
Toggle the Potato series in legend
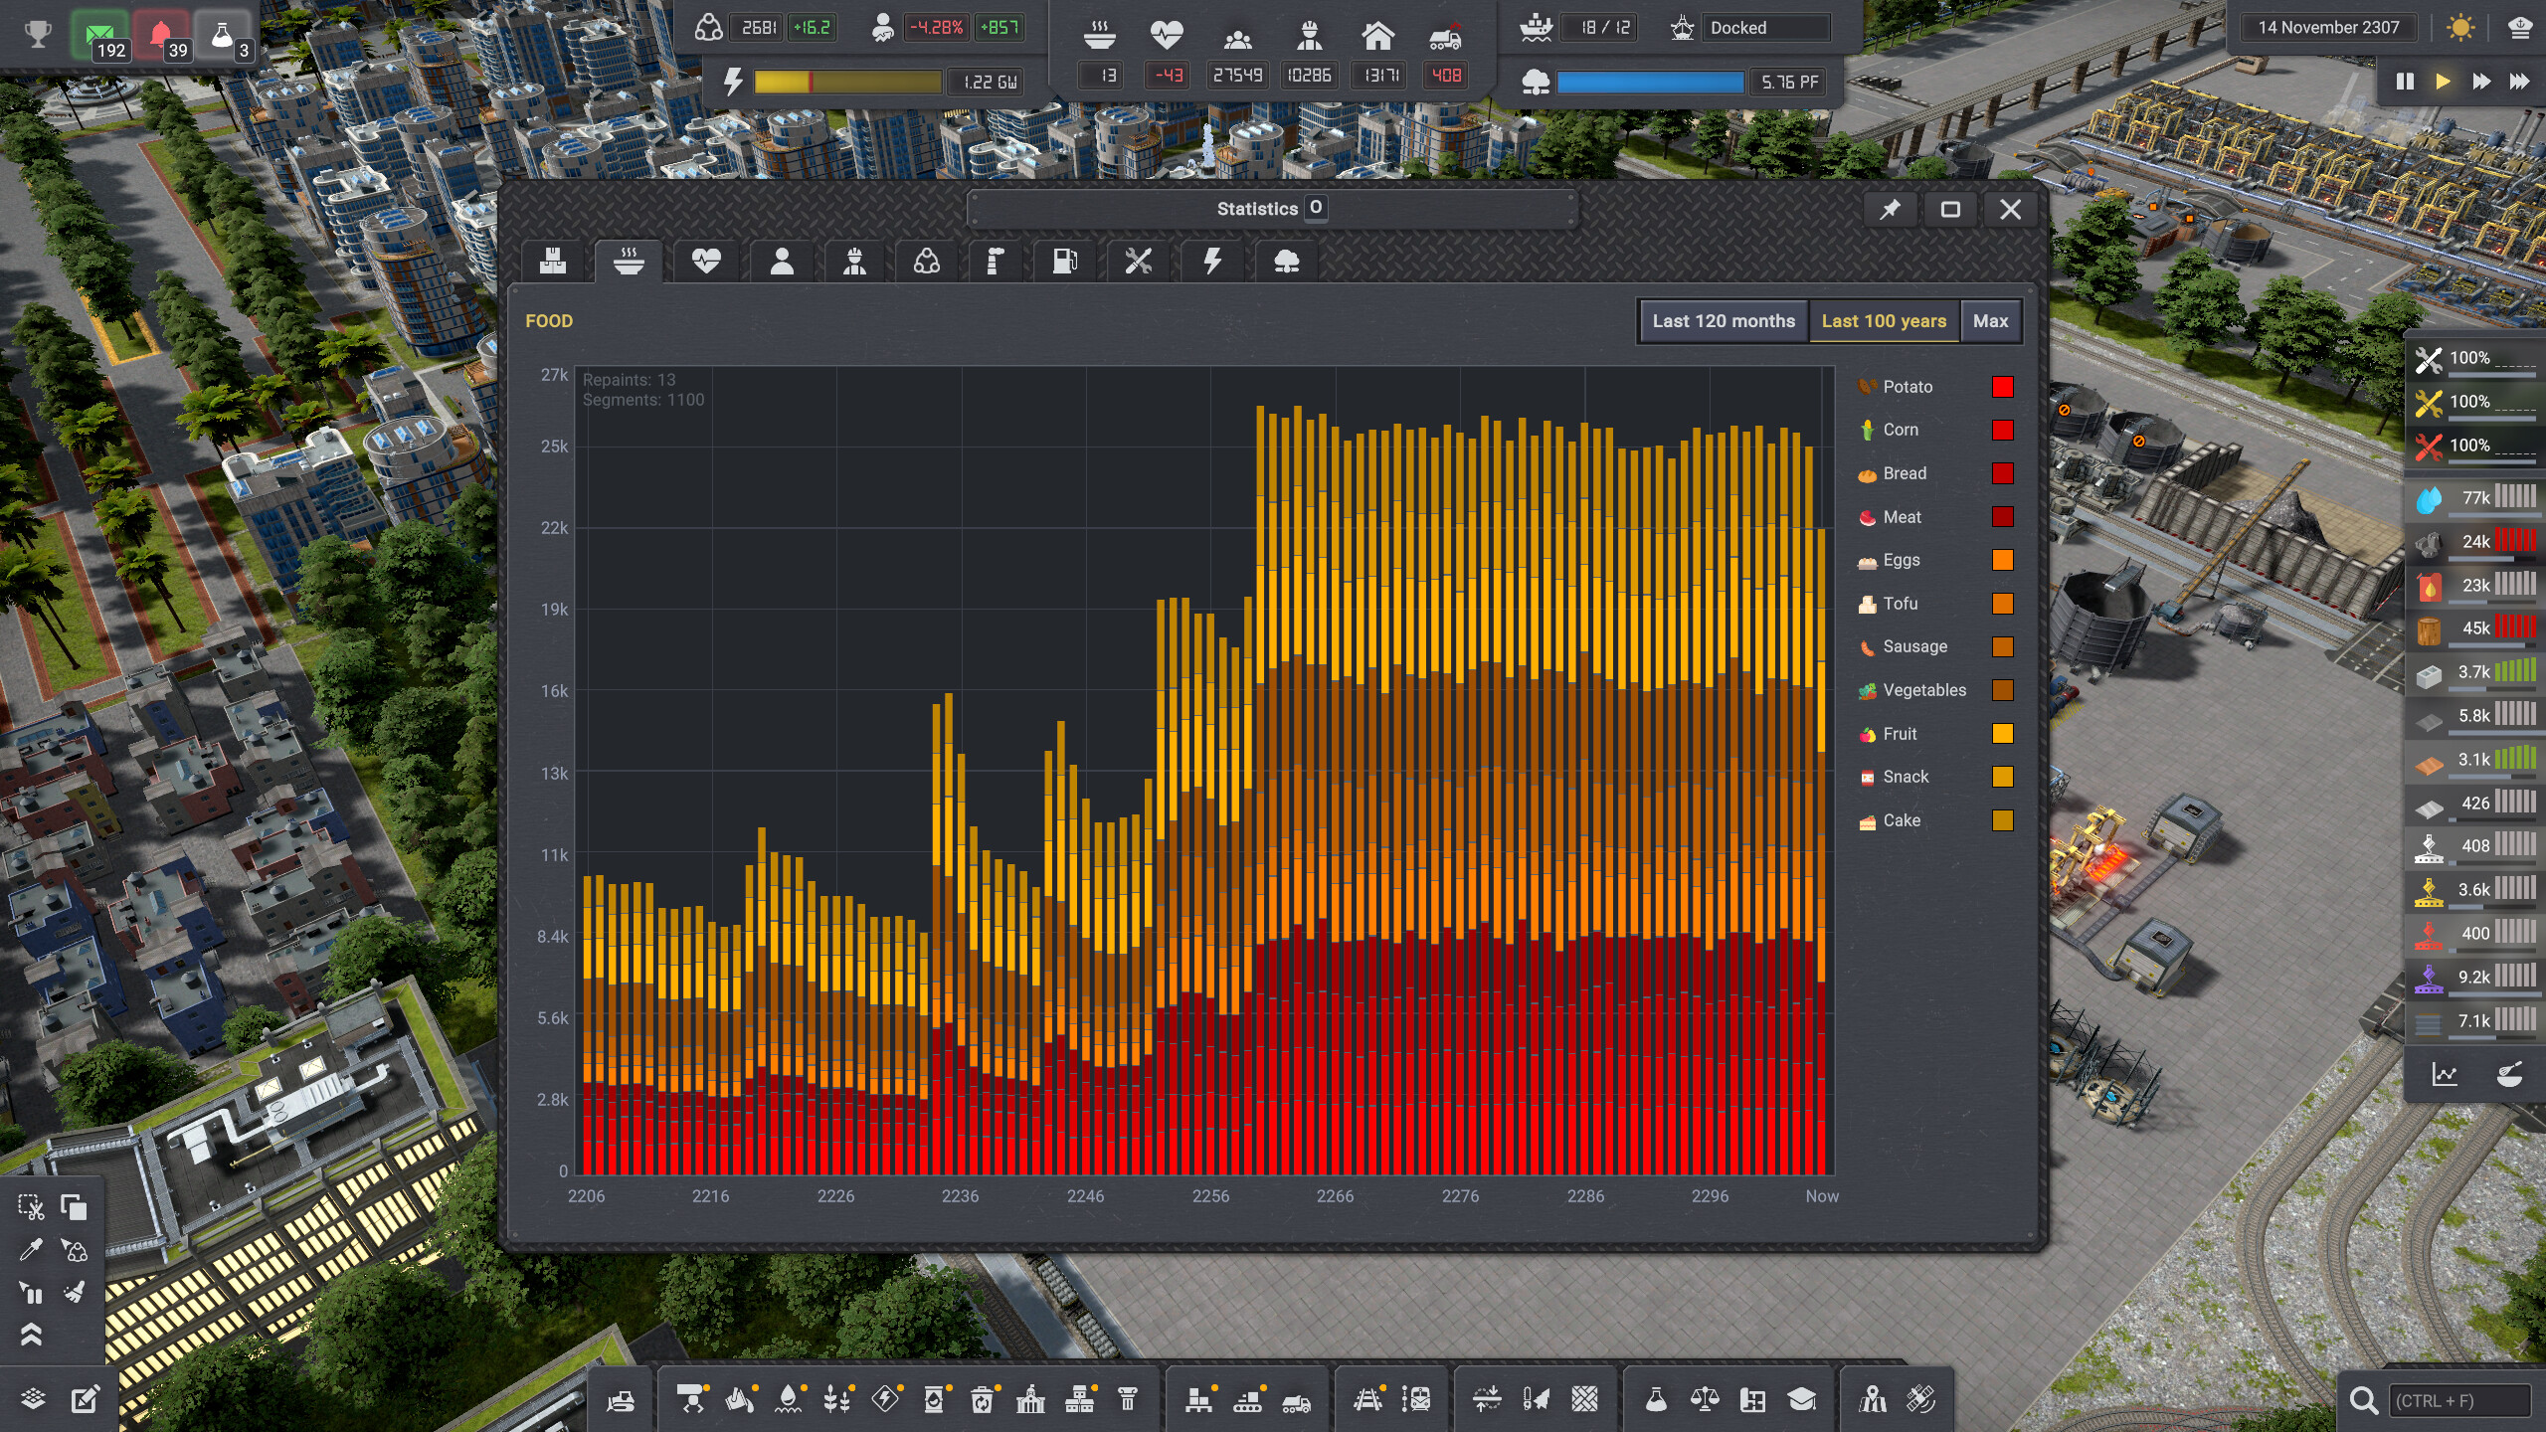click(1907, 387)
